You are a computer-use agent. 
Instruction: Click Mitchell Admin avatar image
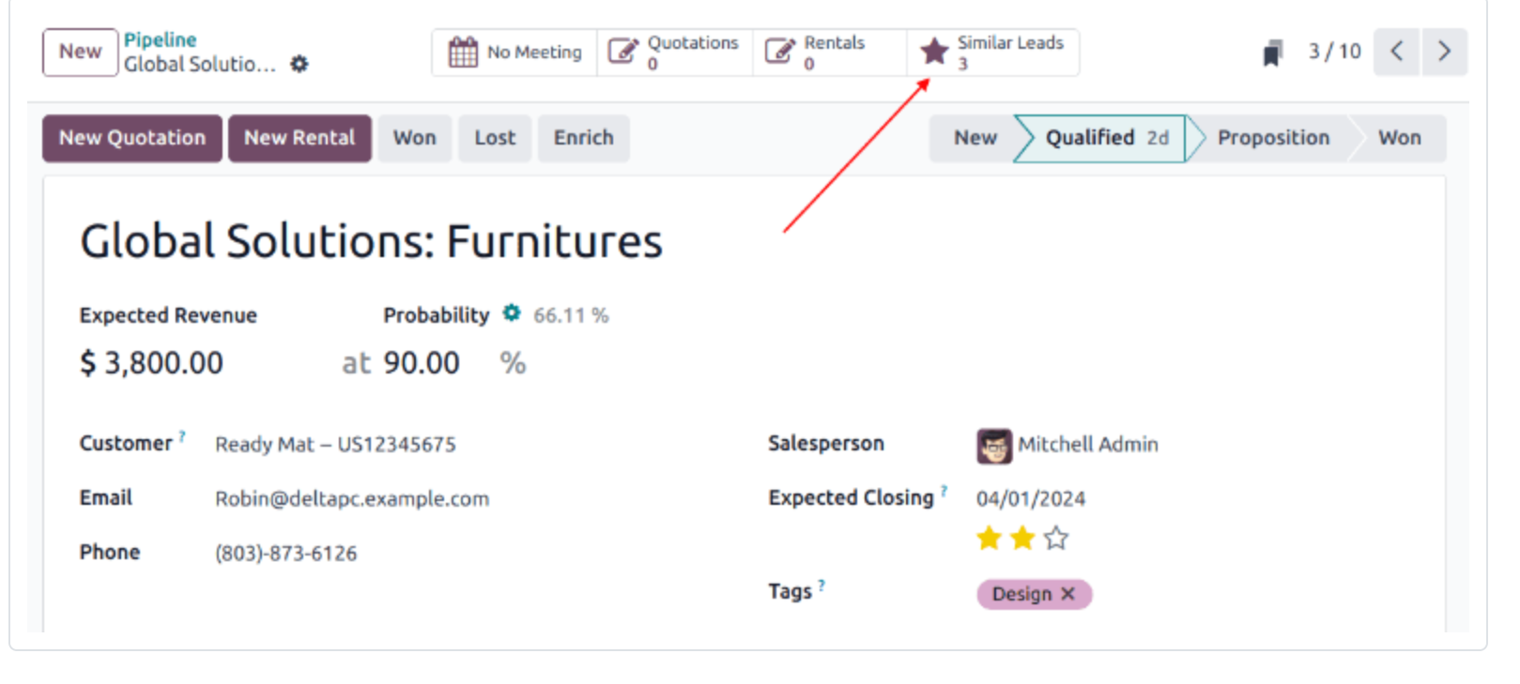point(994,446)
